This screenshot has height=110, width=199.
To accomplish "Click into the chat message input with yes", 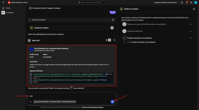I will pyautogui.click(x=71, y=96).
